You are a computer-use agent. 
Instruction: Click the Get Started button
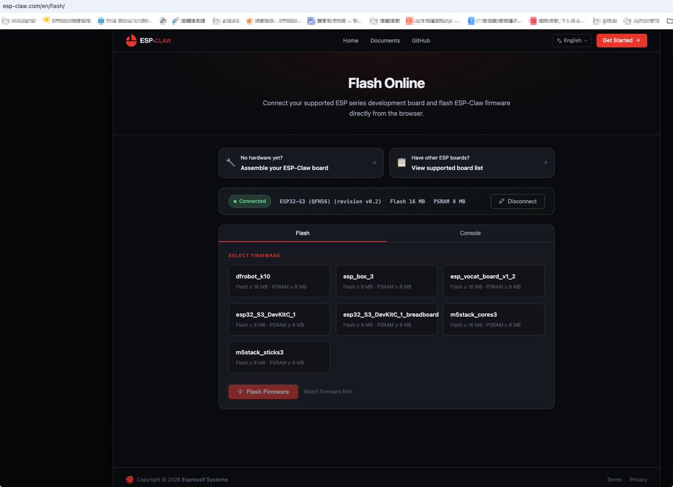pos(621,40)
